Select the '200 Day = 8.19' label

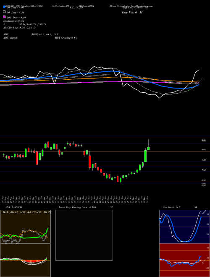16,18
